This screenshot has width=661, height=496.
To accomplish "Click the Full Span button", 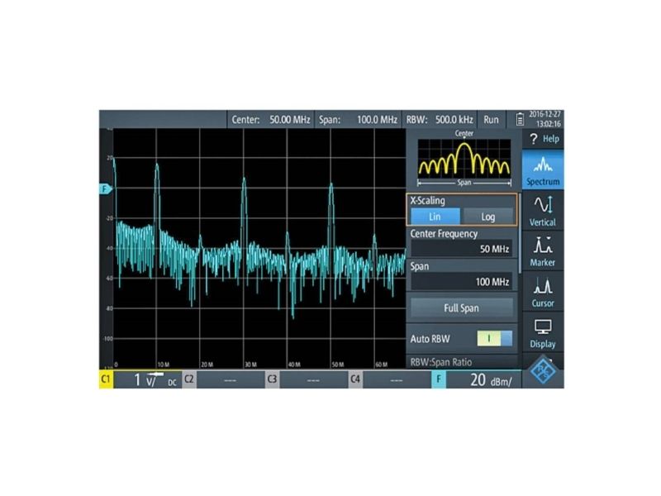I will pyautogui.click(x=462, y=308).
